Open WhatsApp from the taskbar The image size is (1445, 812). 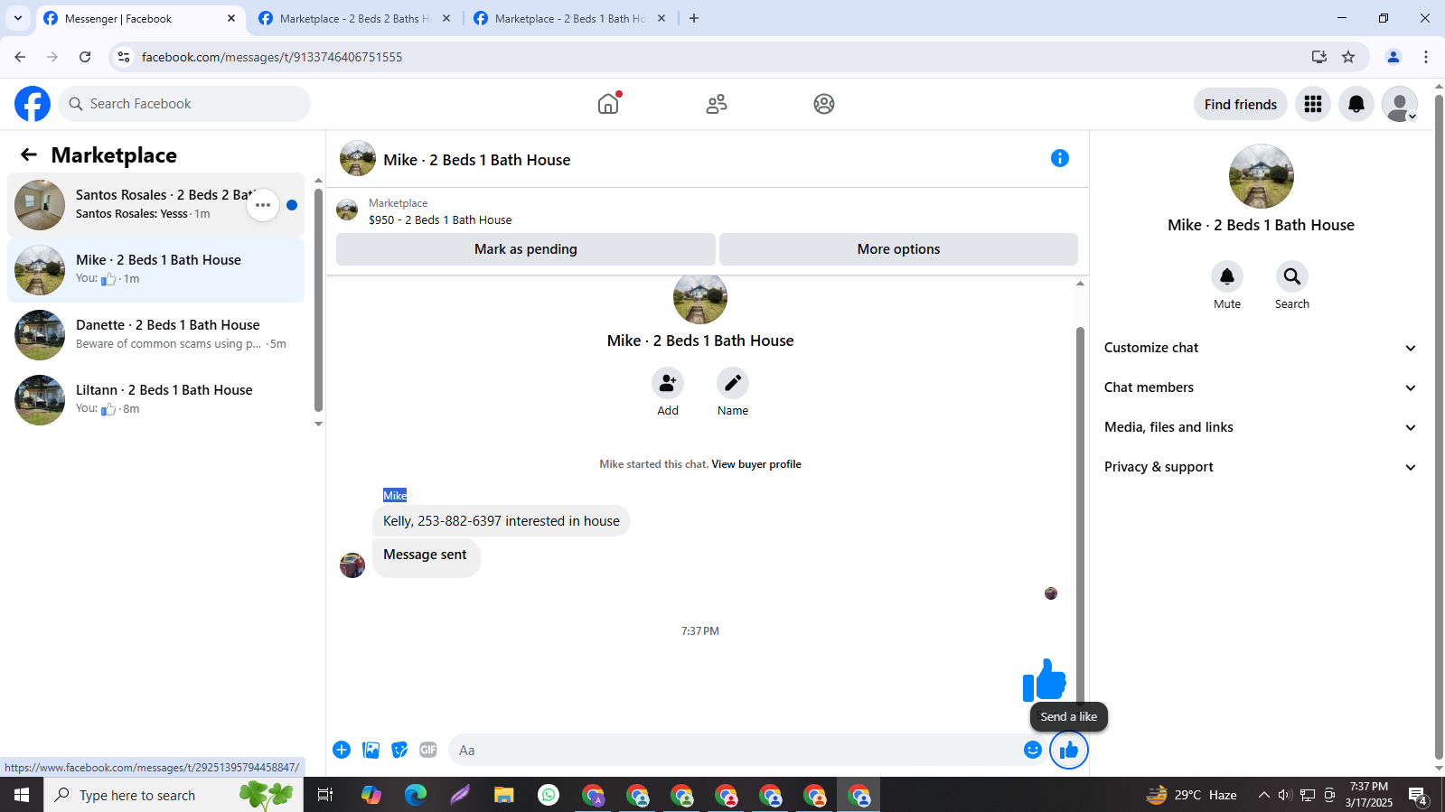coord(549,795)
